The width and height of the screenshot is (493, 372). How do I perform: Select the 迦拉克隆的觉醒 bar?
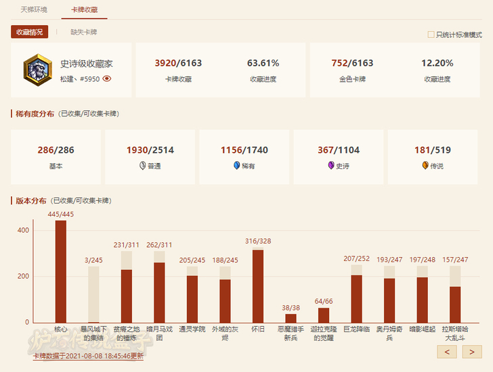click(324, 315)
